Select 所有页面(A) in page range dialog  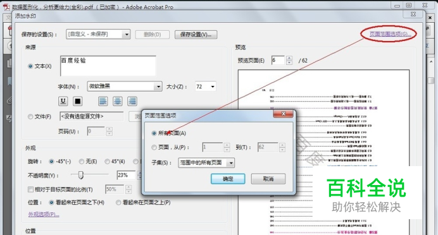tap(154, 133)
